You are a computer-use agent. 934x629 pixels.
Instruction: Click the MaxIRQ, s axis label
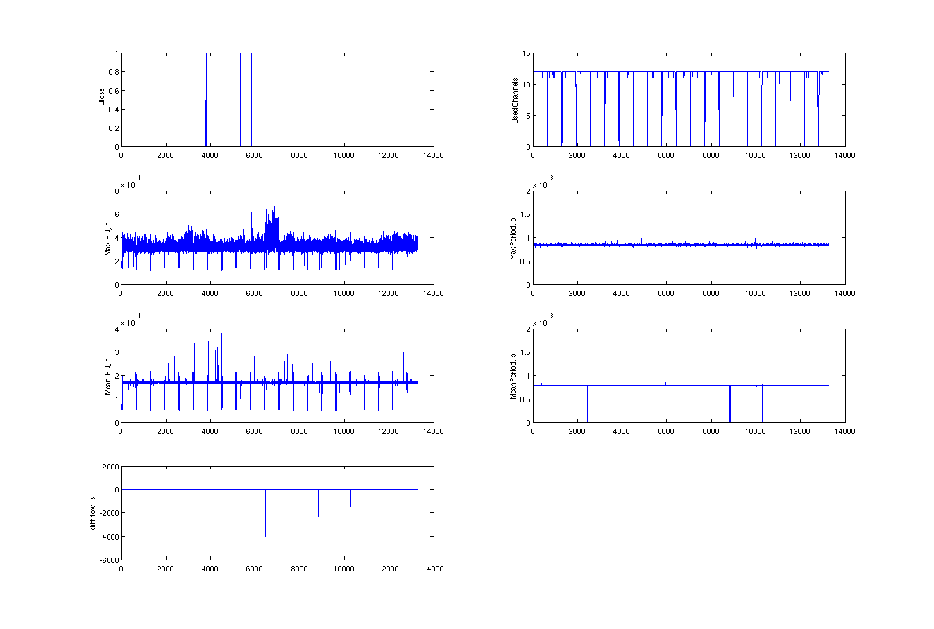[108, 238]
